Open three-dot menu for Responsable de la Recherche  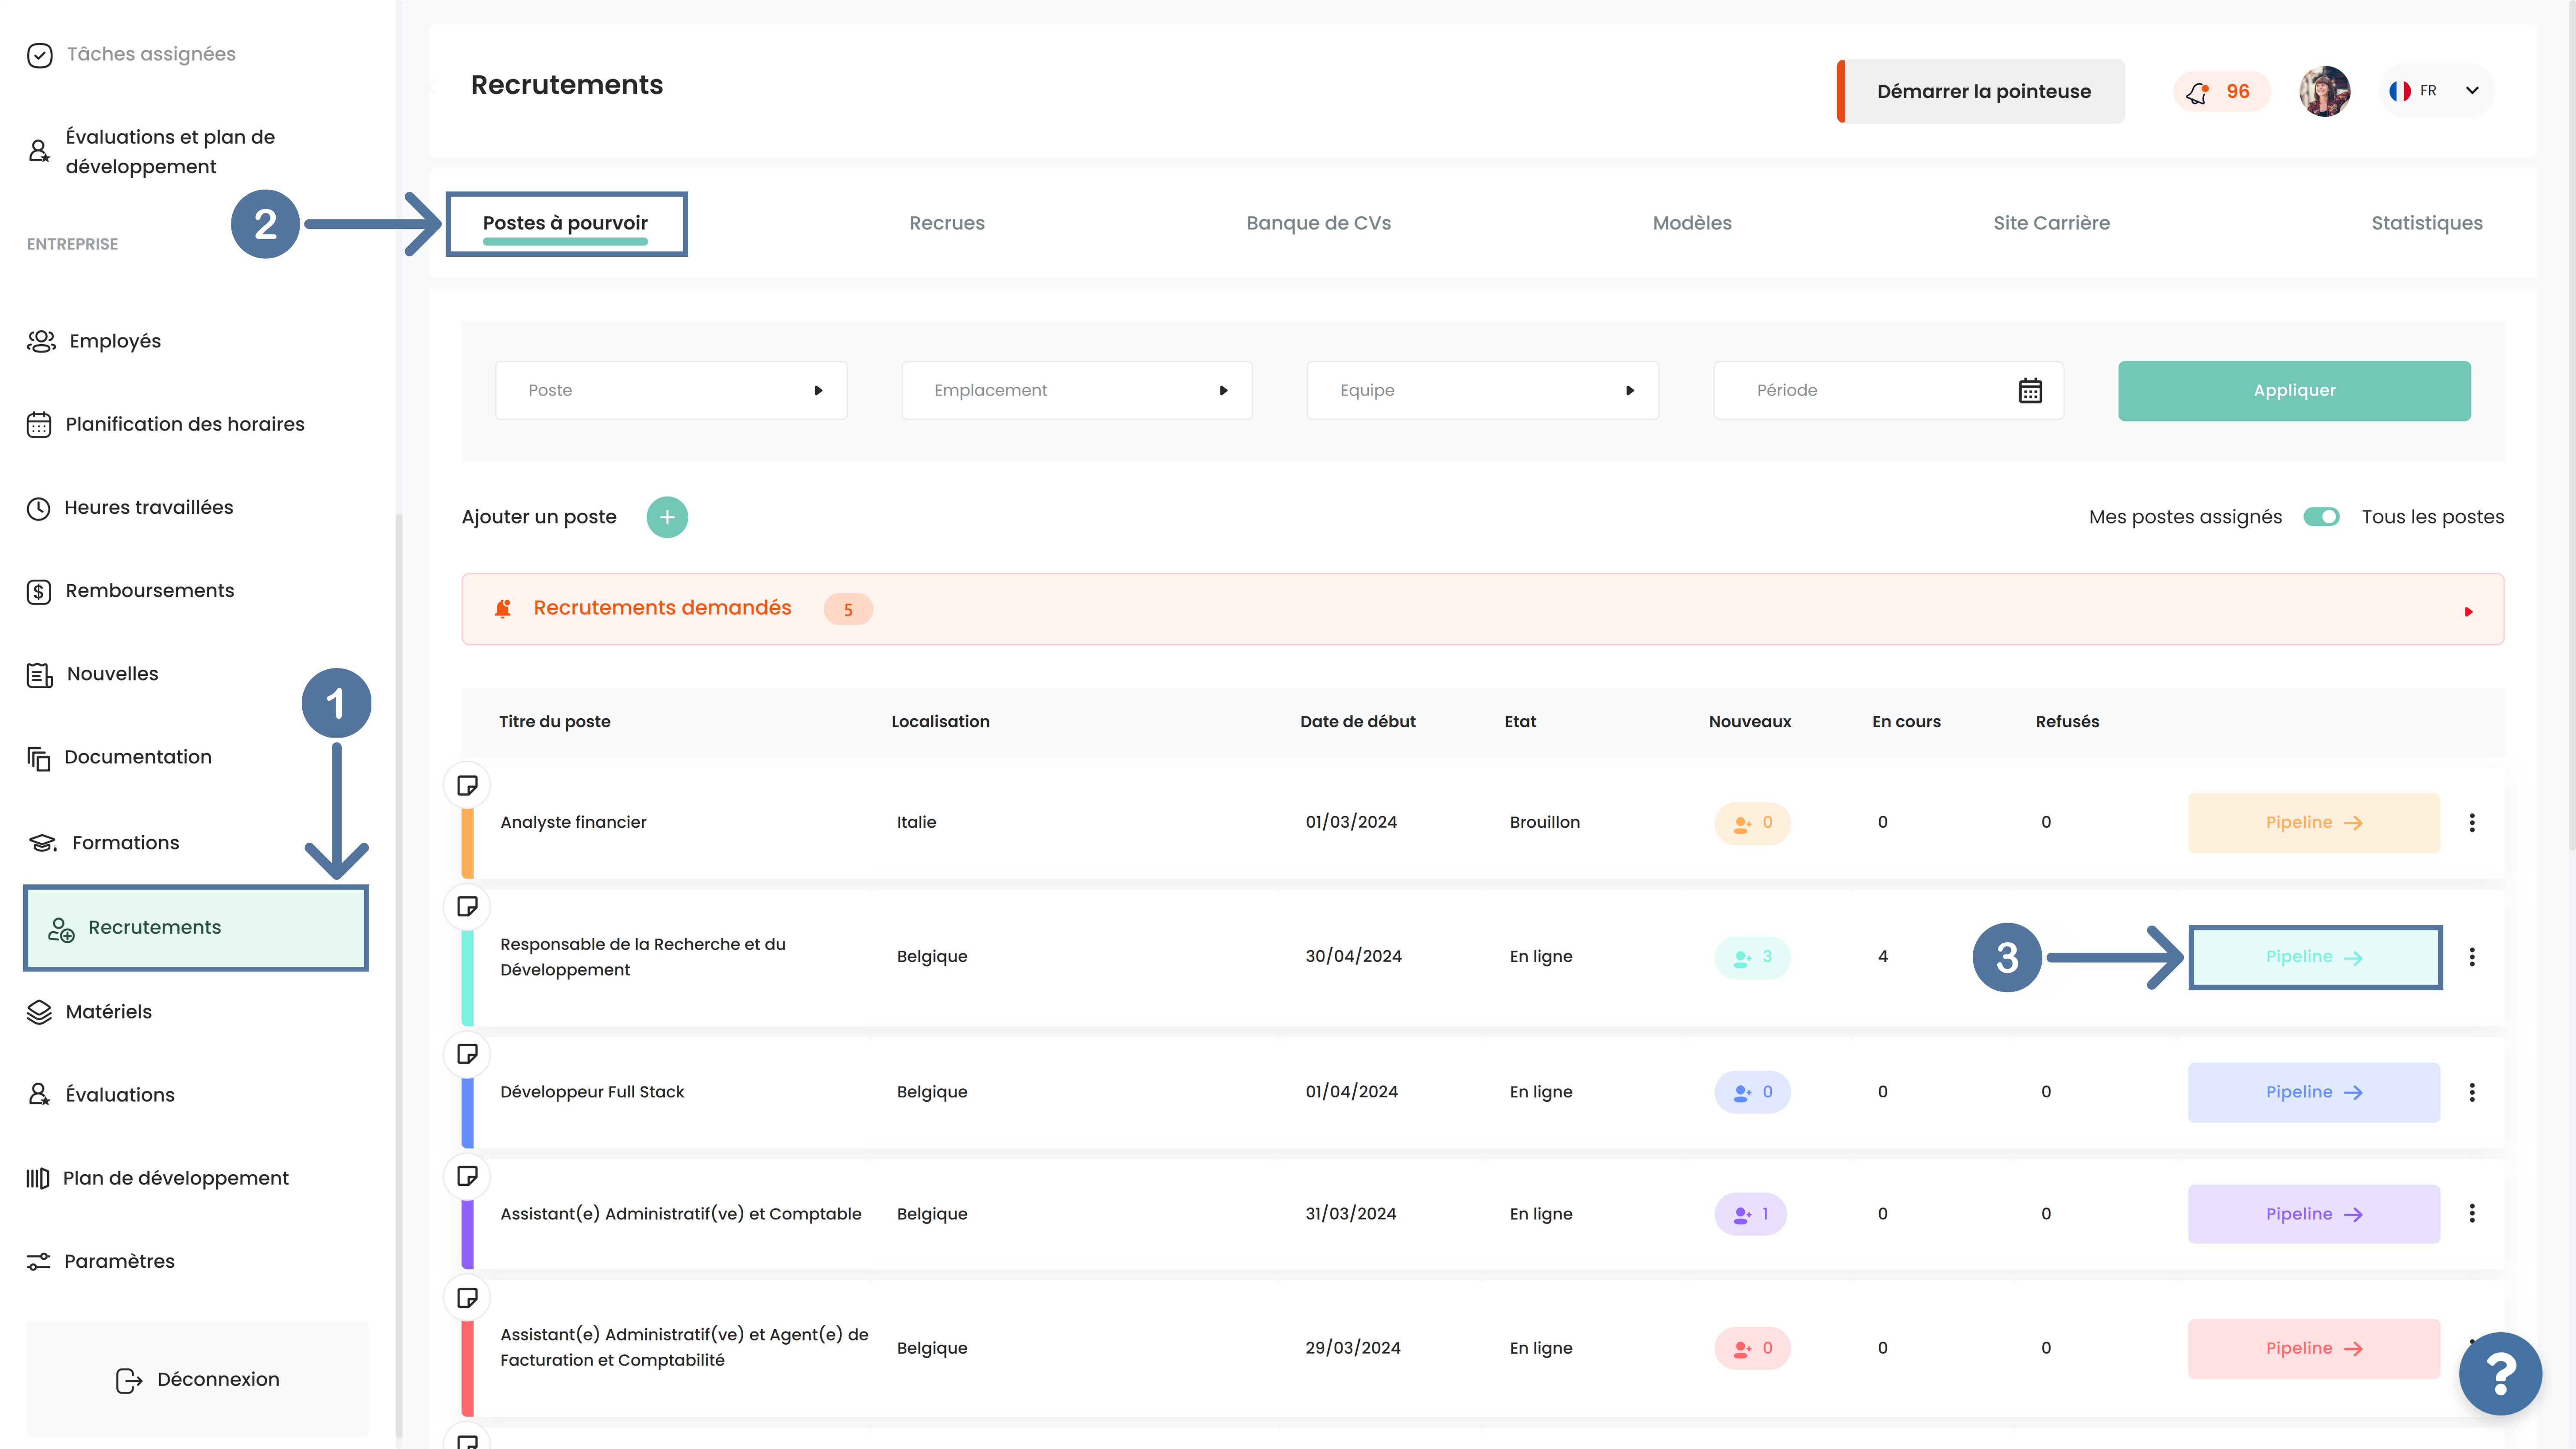2472,957
